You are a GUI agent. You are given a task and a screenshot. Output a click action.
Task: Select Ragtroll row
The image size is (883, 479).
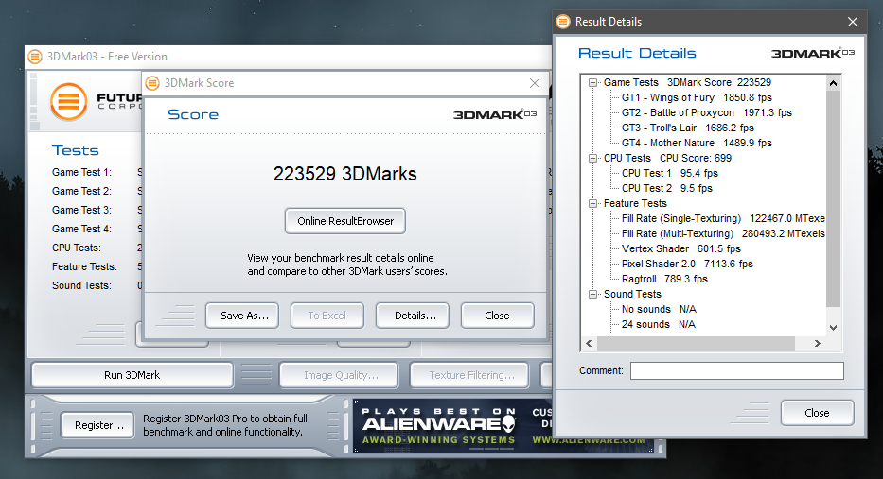pos(664,280)
